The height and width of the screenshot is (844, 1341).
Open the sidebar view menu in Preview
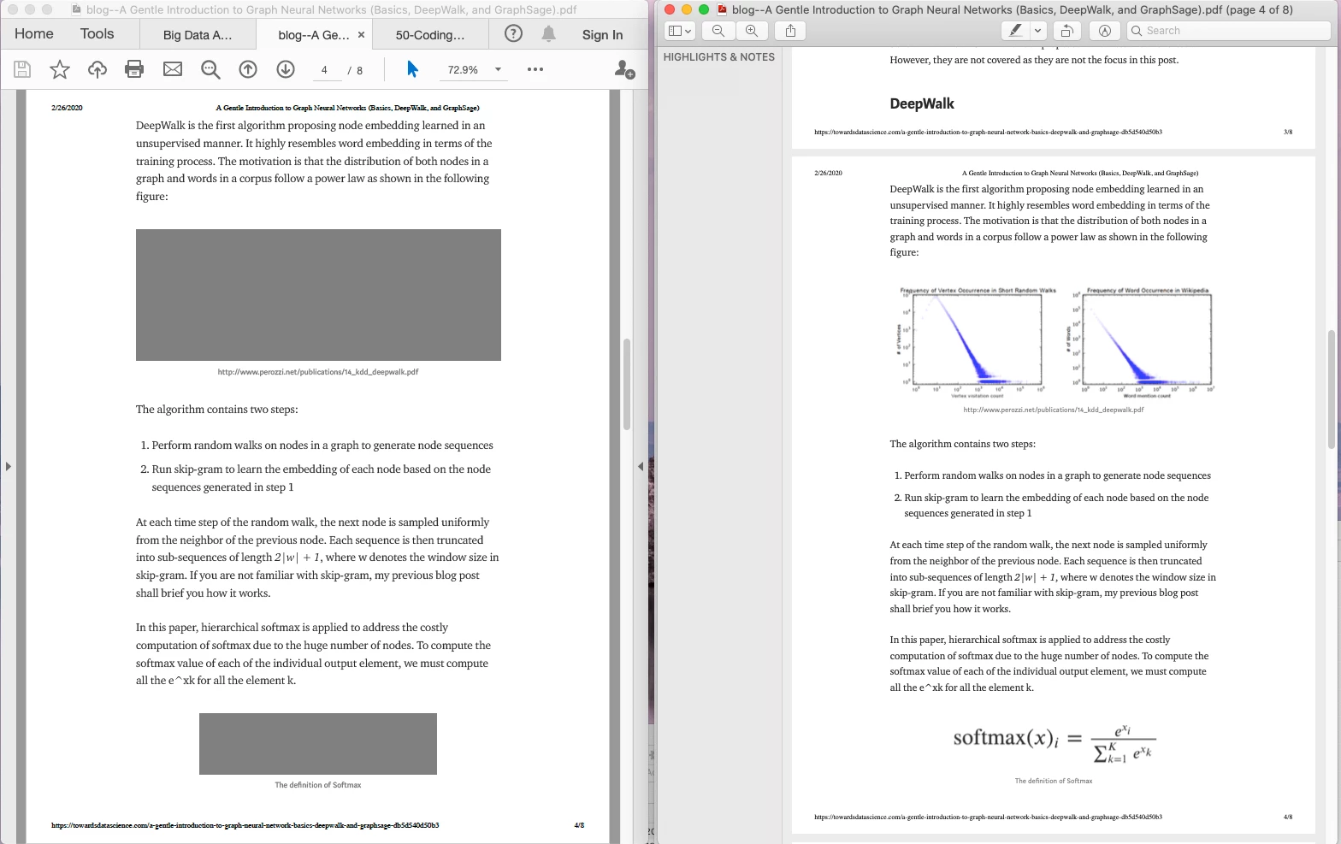point(680,31)
